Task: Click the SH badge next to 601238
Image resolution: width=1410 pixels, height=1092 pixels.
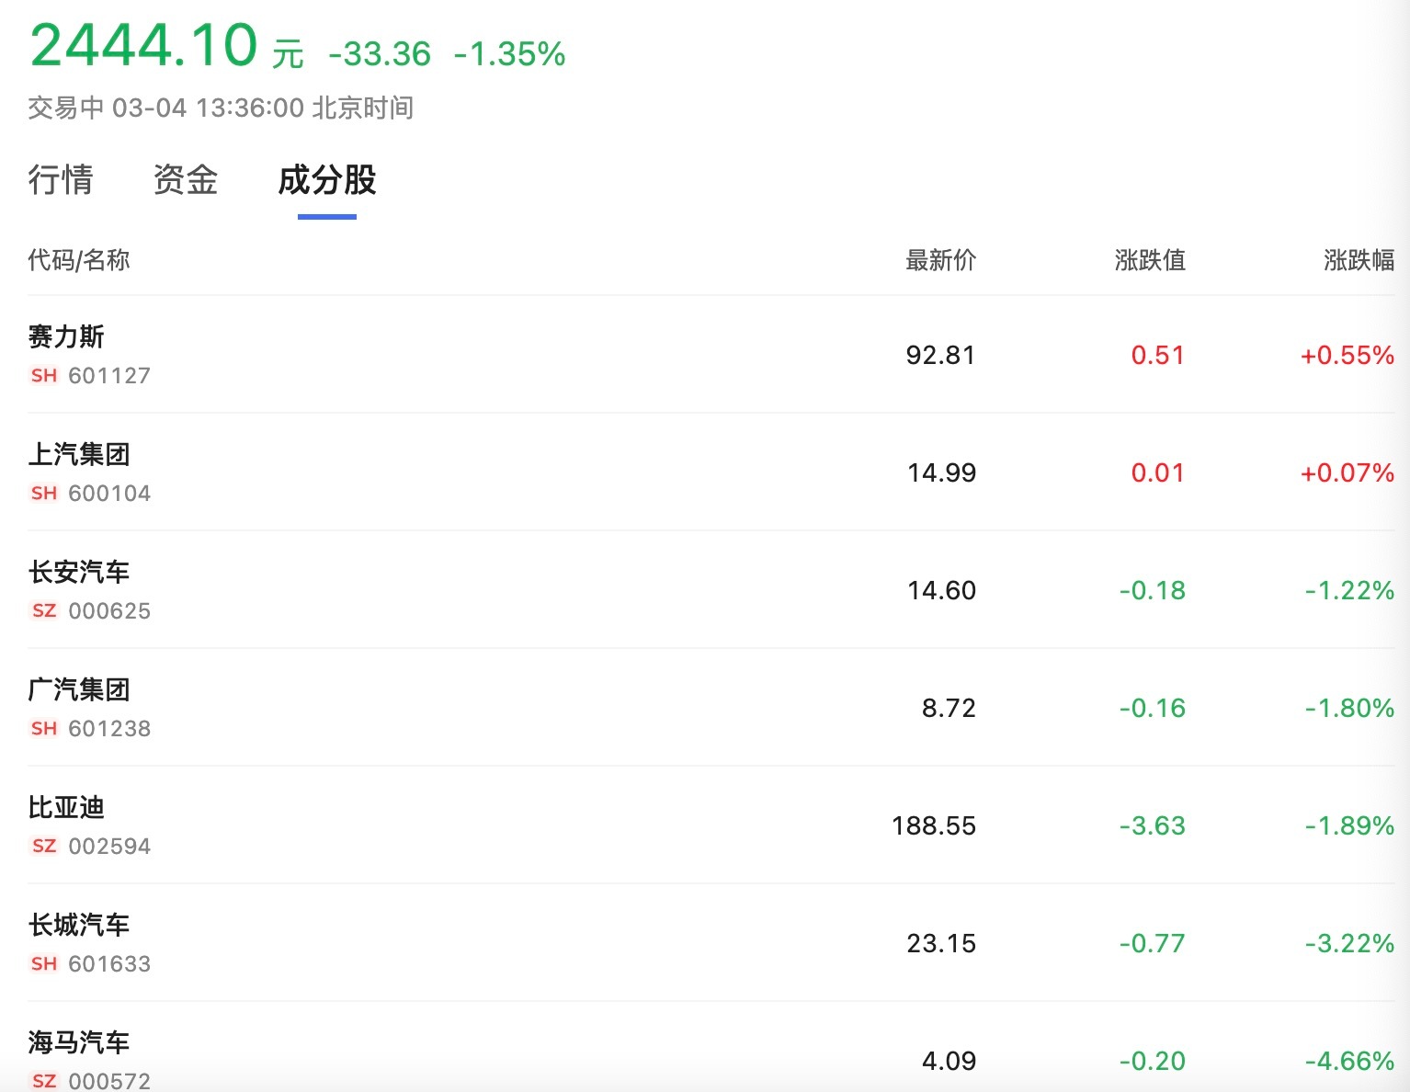Action: click(44, 728)
